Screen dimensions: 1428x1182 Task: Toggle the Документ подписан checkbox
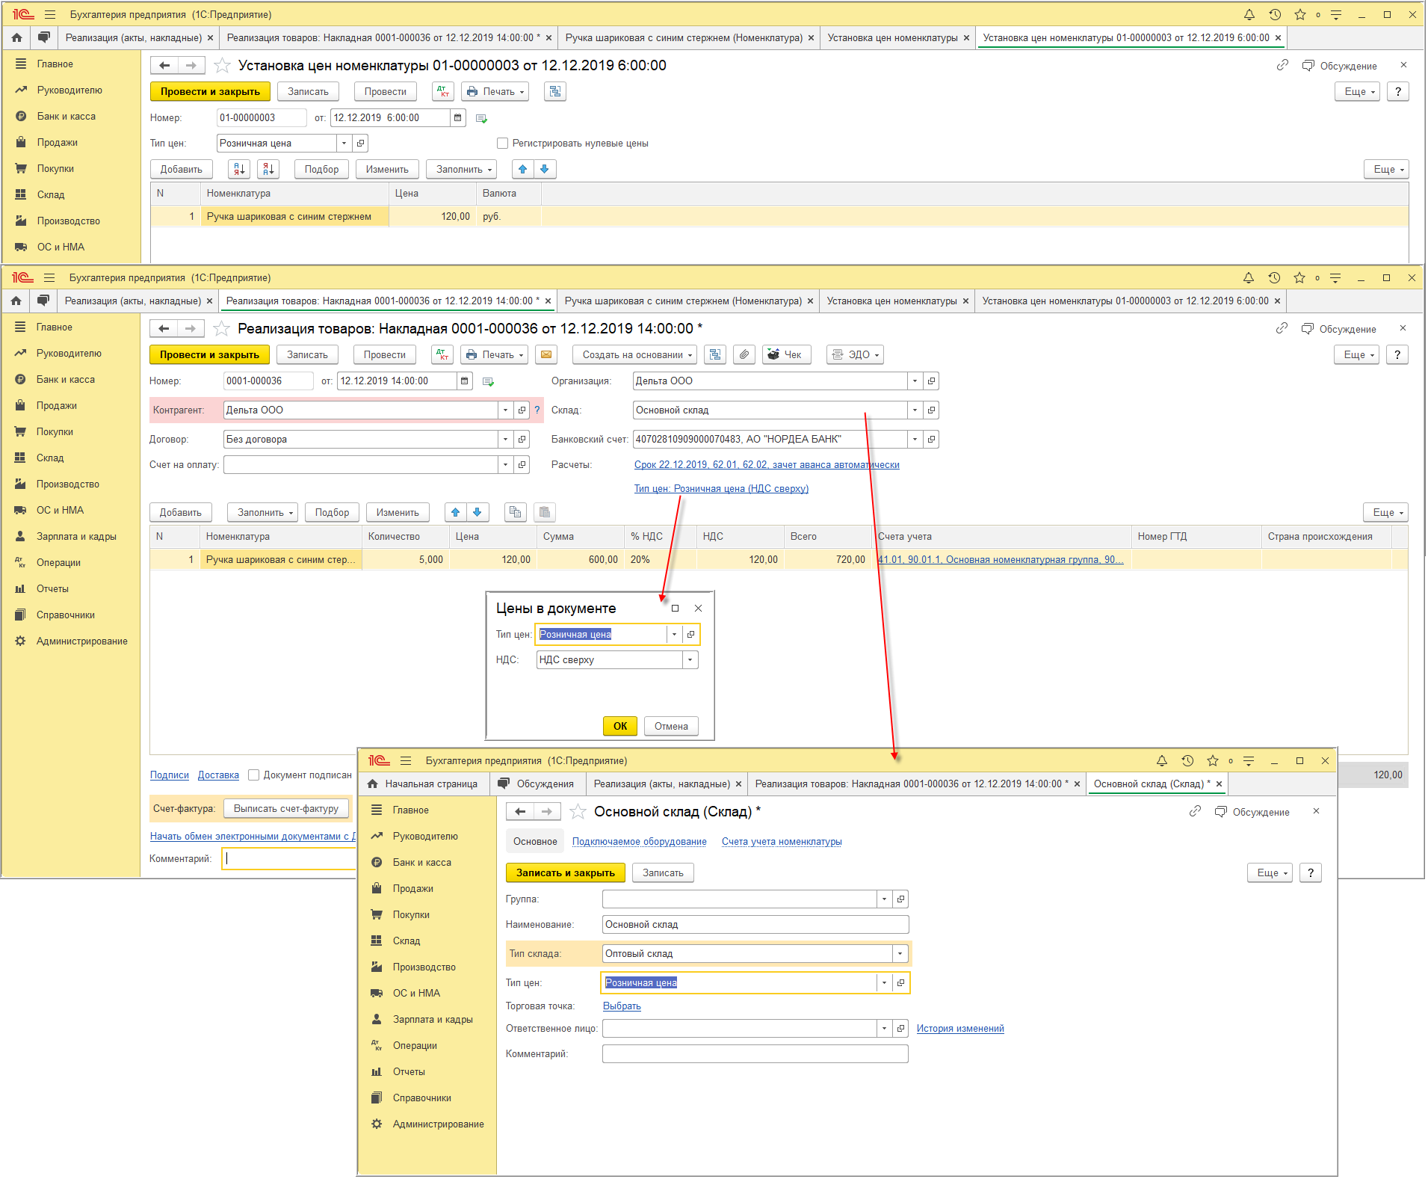(x=254, y=775)
